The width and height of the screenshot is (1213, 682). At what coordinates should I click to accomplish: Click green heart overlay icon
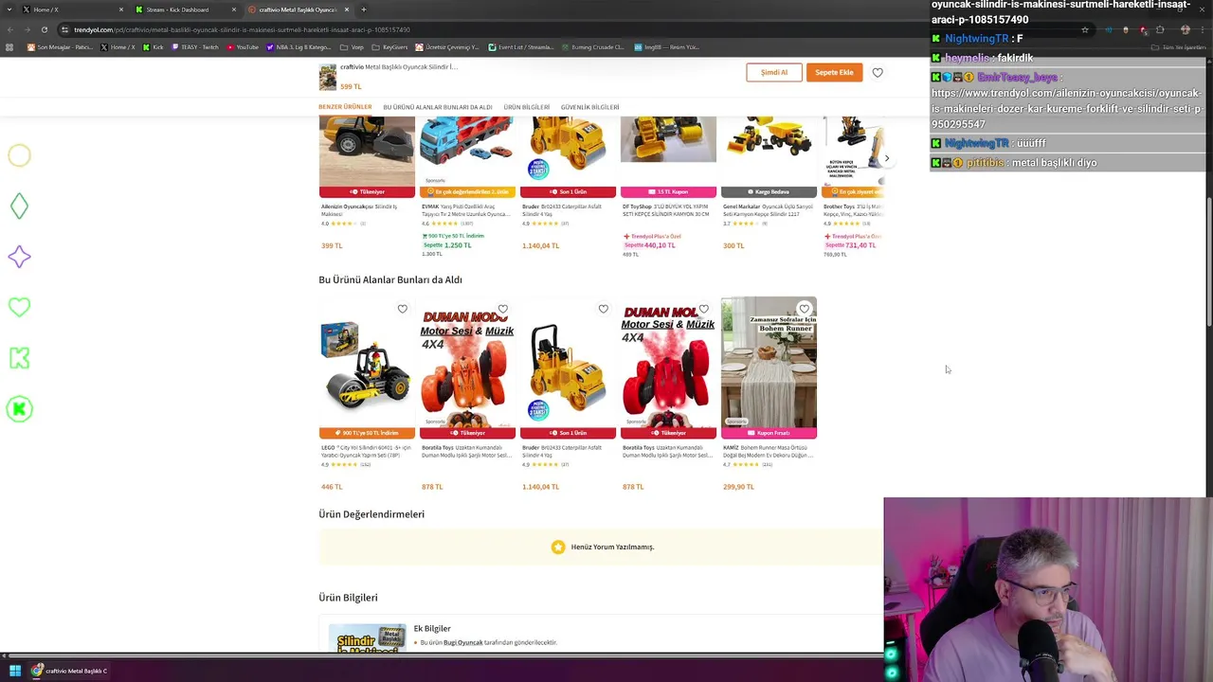coord(19,307)
